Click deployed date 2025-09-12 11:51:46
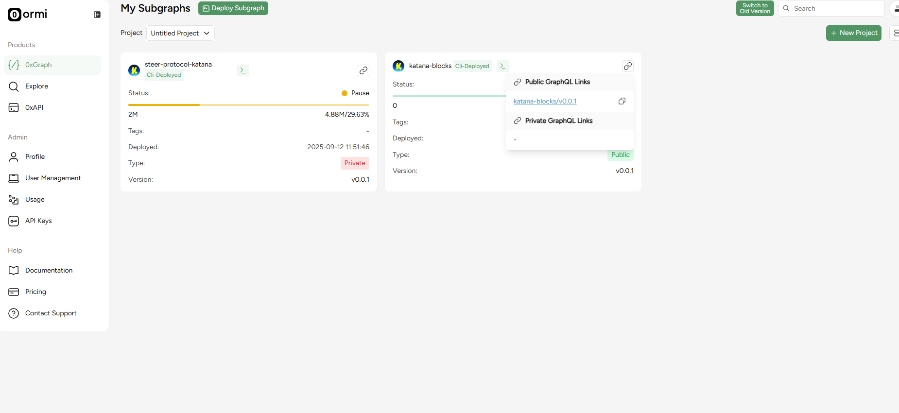 point(338,147)
